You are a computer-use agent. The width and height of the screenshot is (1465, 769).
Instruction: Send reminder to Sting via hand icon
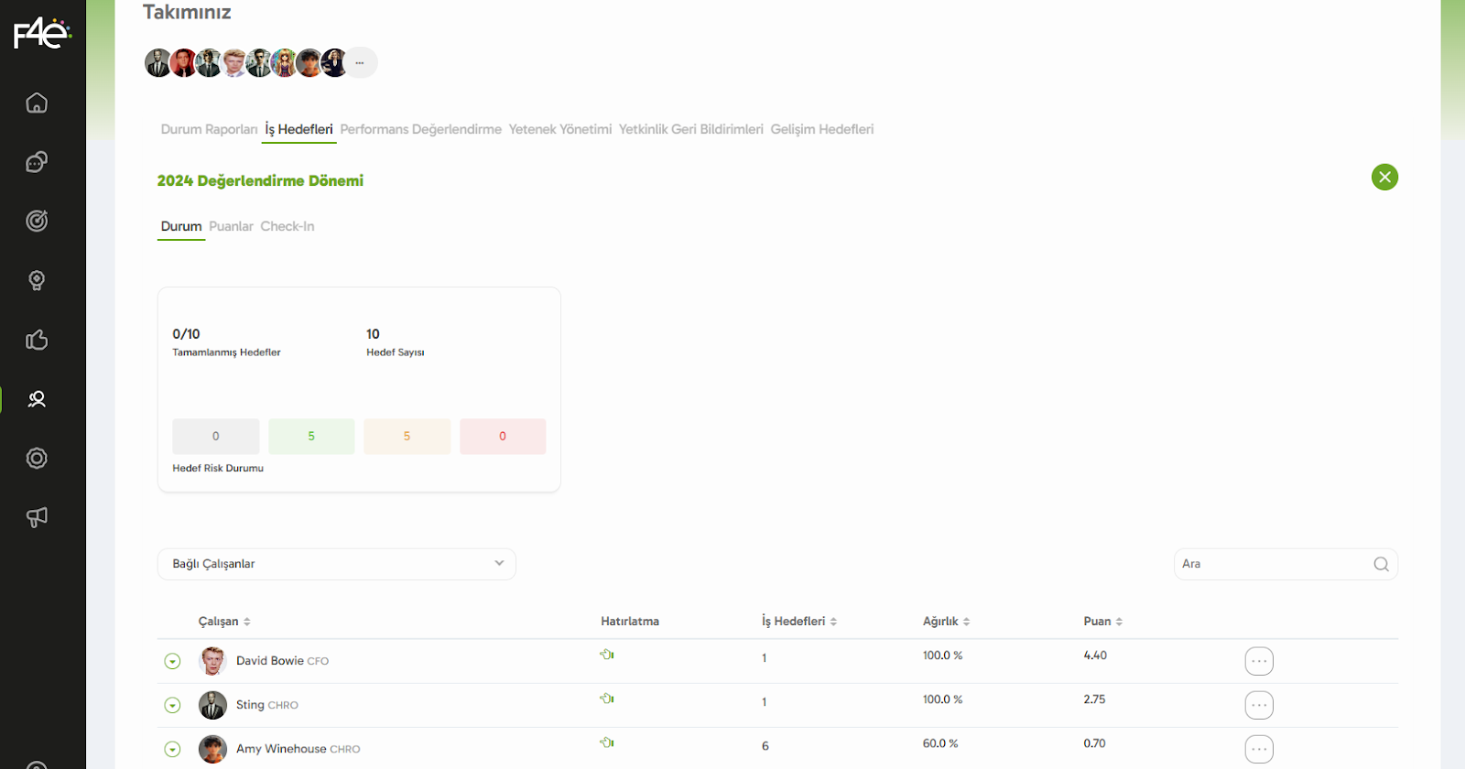pyautogui.click(x=607, y=699)
